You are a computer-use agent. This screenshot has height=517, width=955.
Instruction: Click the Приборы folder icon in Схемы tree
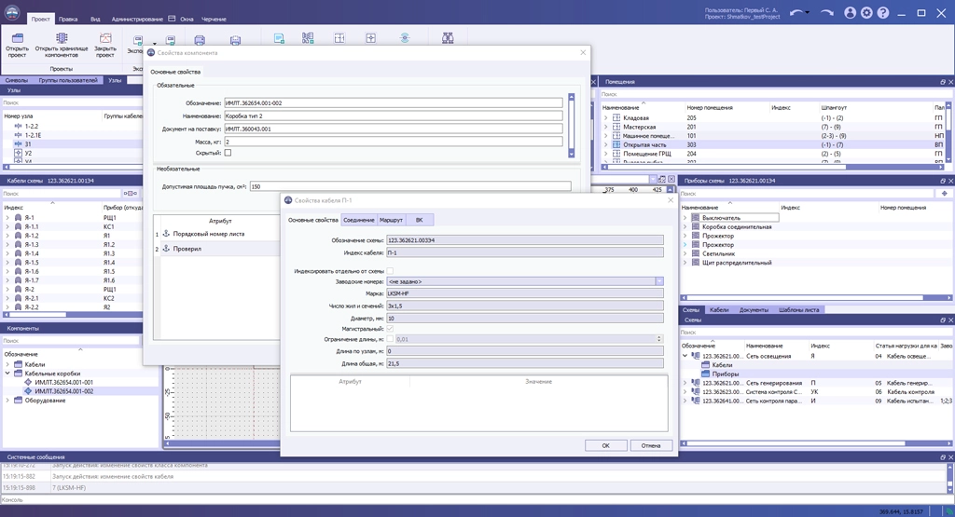706,374
